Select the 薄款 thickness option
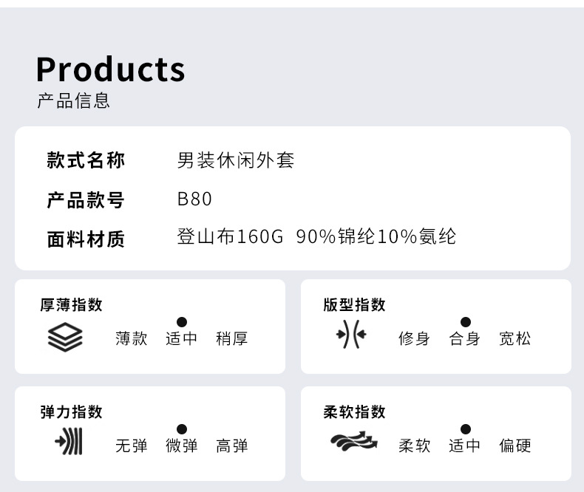The image size is (584, 492). 132,339
